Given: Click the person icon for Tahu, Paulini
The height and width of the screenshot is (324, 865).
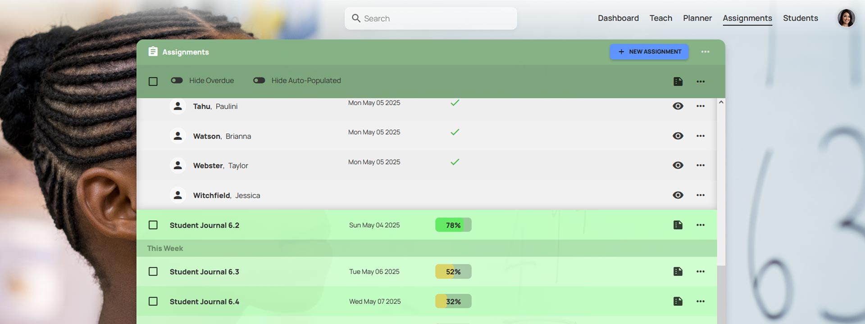Looking at the screenshot, I should click(x=178, y=106).
